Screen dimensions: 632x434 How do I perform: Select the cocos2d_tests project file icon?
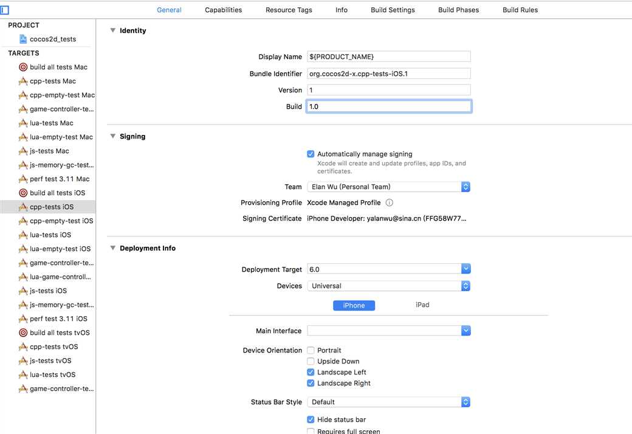(23, 39)
